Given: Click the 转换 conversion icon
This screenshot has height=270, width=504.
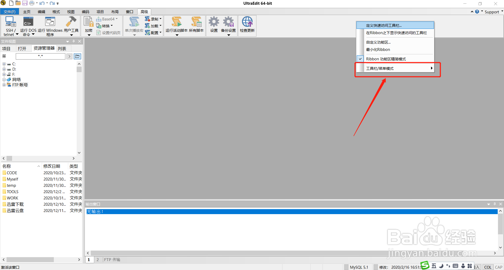Looking at the screenshot, I should click(x=99, y=26).
